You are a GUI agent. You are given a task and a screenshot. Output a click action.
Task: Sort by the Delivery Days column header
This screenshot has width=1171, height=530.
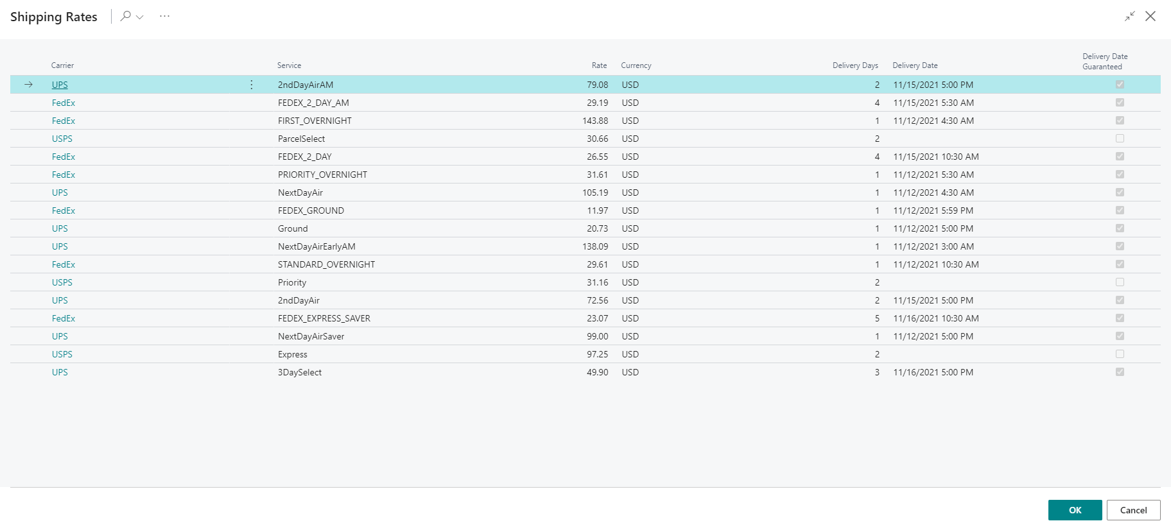click(x=855, y=65)
